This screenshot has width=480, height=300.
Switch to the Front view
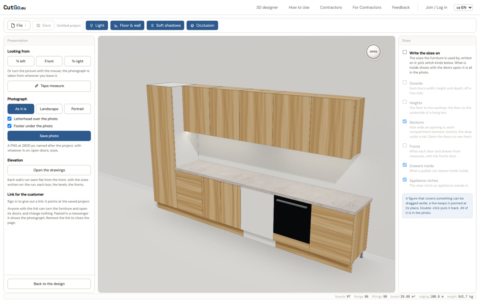point(49,61)
